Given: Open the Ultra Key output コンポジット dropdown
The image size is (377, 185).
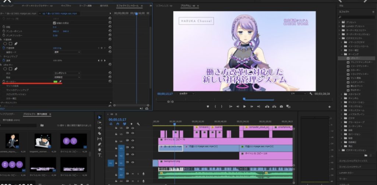Looking at the screenshot, I should [x=67, y=73].
